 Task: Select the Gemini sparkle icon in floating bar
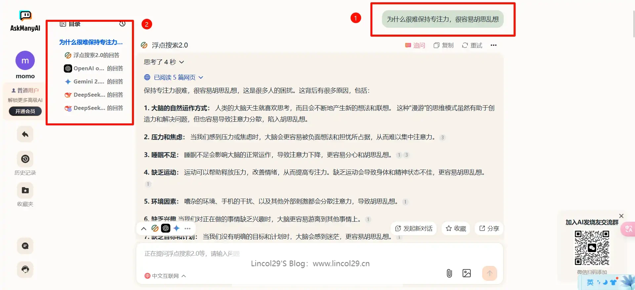[x=177, y=228]
